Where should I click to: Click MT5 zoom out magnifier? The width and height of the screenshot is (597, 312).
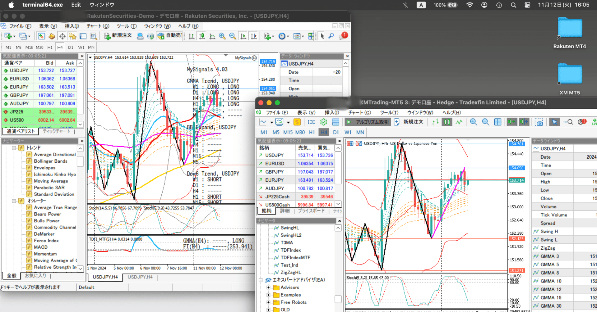pyautogui.click(x=485, y=122)
